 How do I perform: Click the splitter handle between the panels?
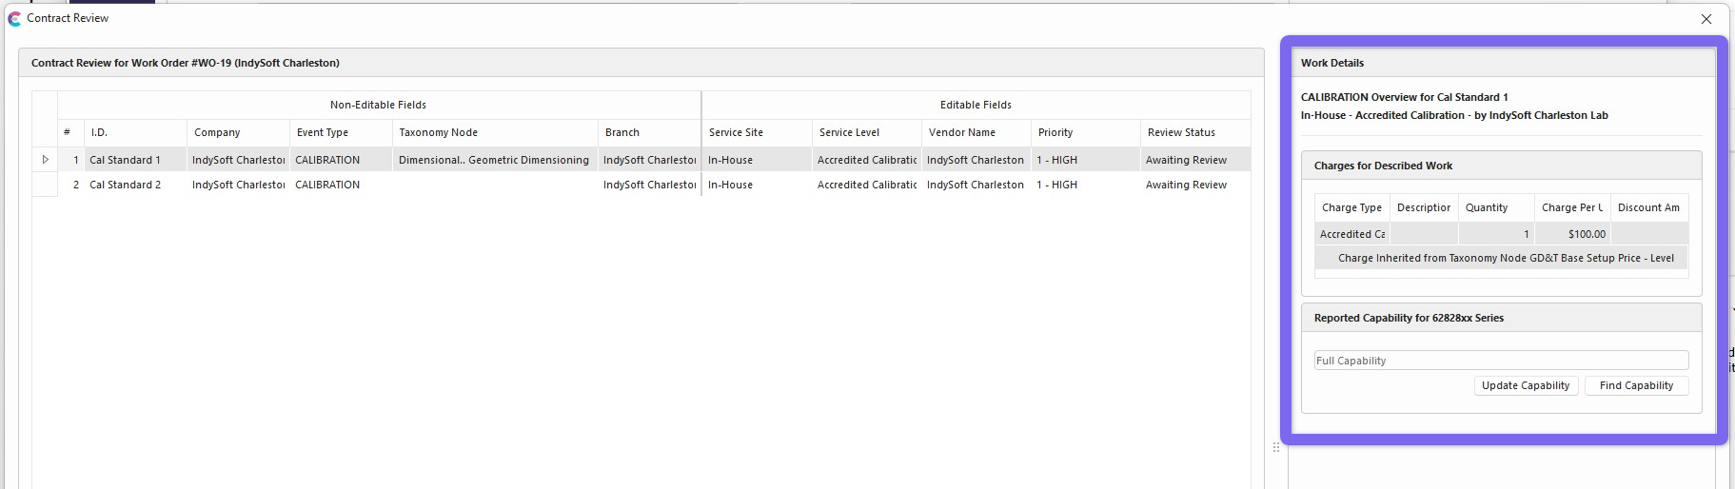(x=1276, y=447)
